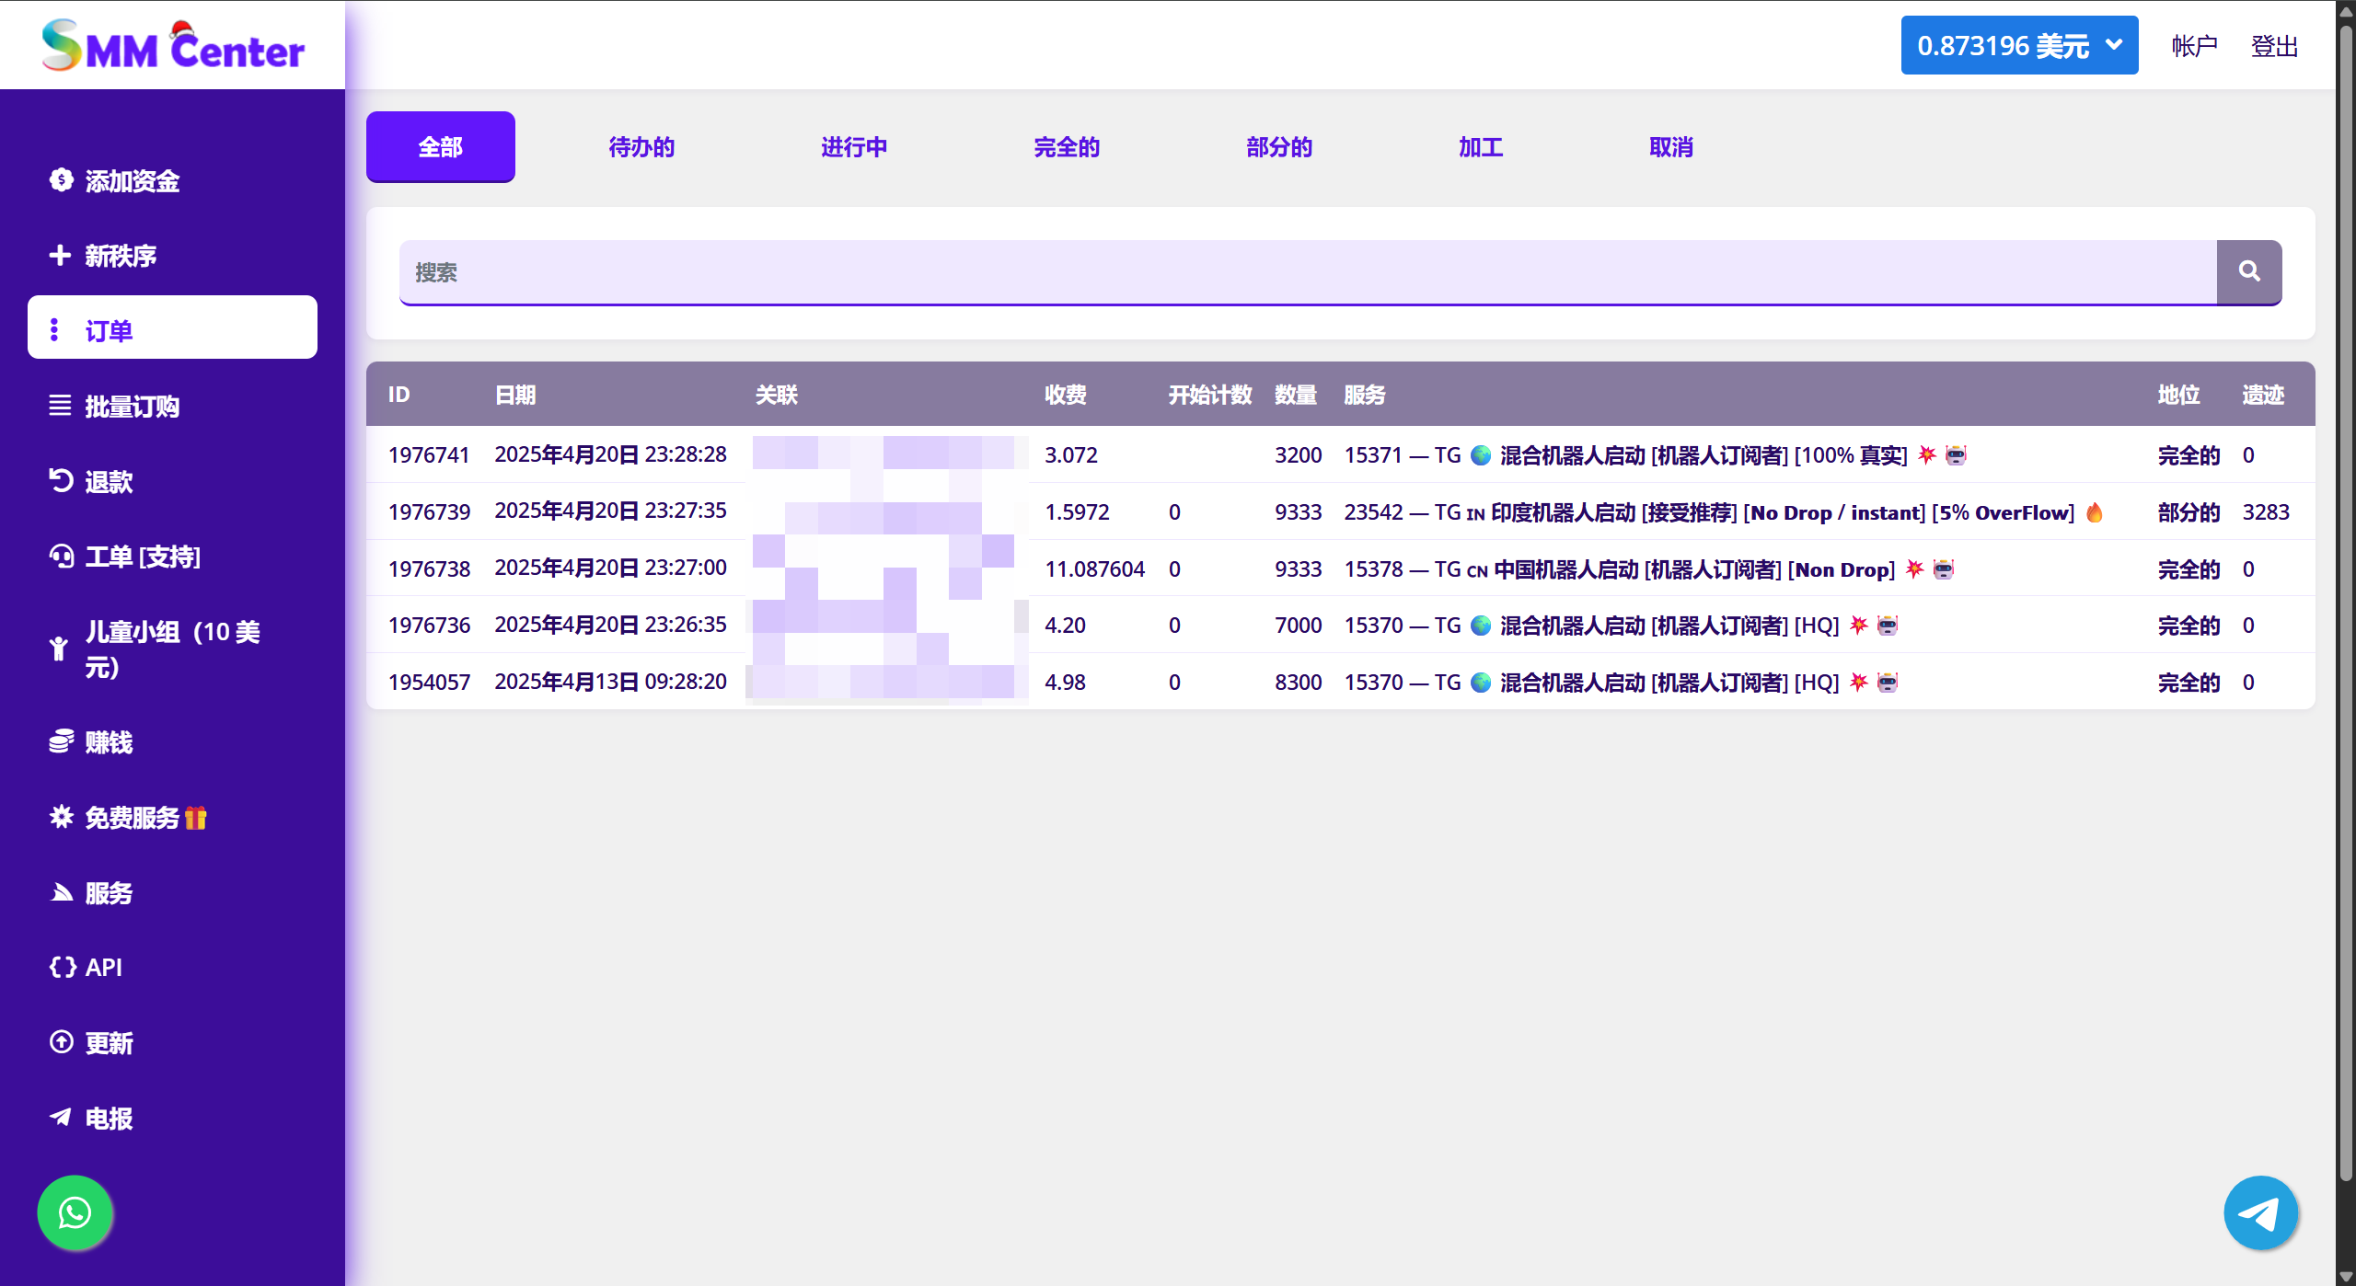Viewport: 2356px width, 1286px height.
Task: Click the 完全的 status in order 1954057
Action: coord(2189,683)
